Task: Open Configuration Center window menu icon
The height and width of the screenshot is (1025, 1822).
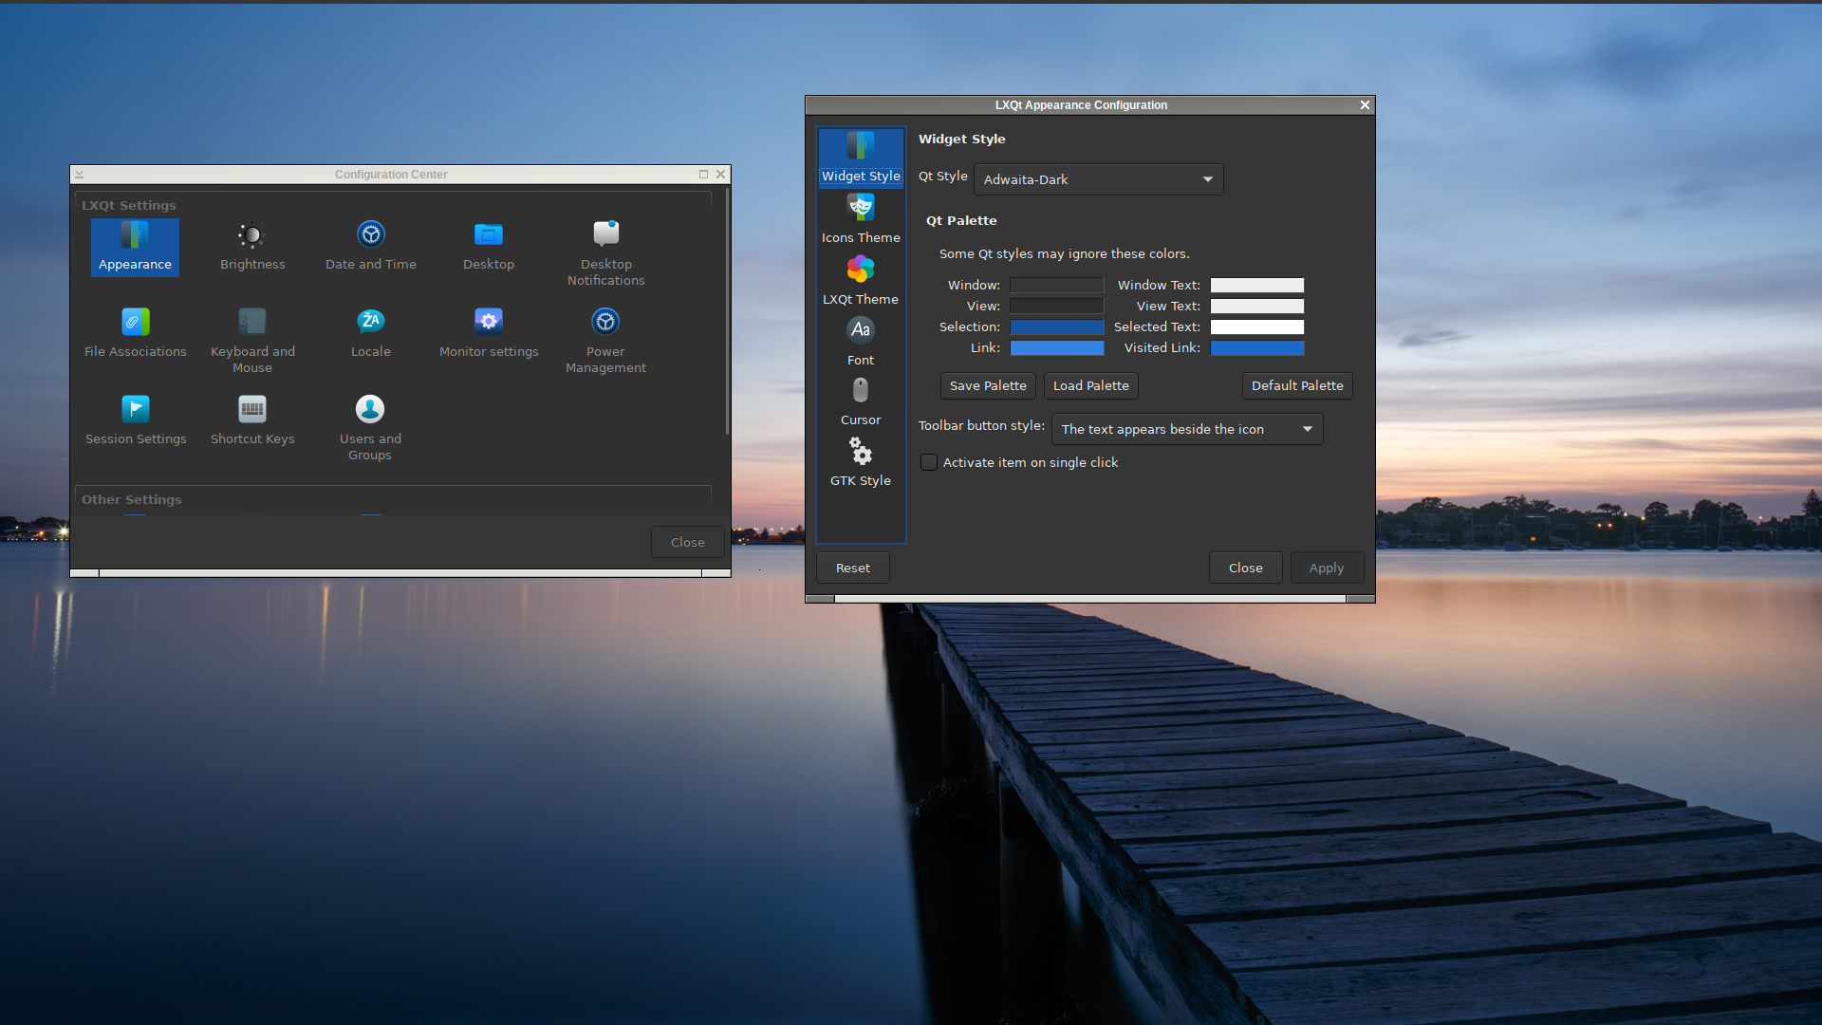Action: click(80, 174)
